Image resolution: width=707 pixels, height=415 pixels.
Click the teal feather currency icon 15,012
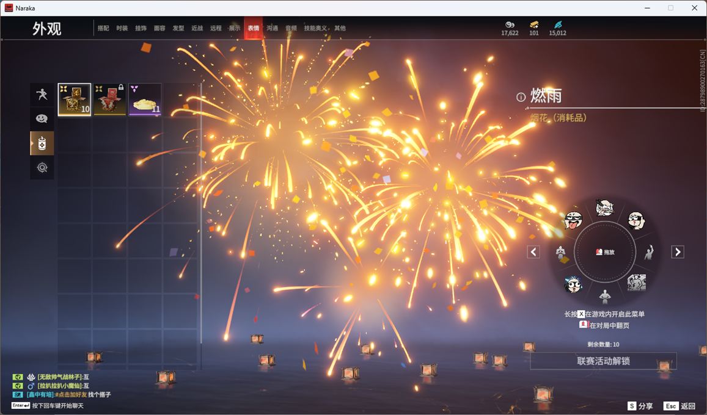(558, 24)
